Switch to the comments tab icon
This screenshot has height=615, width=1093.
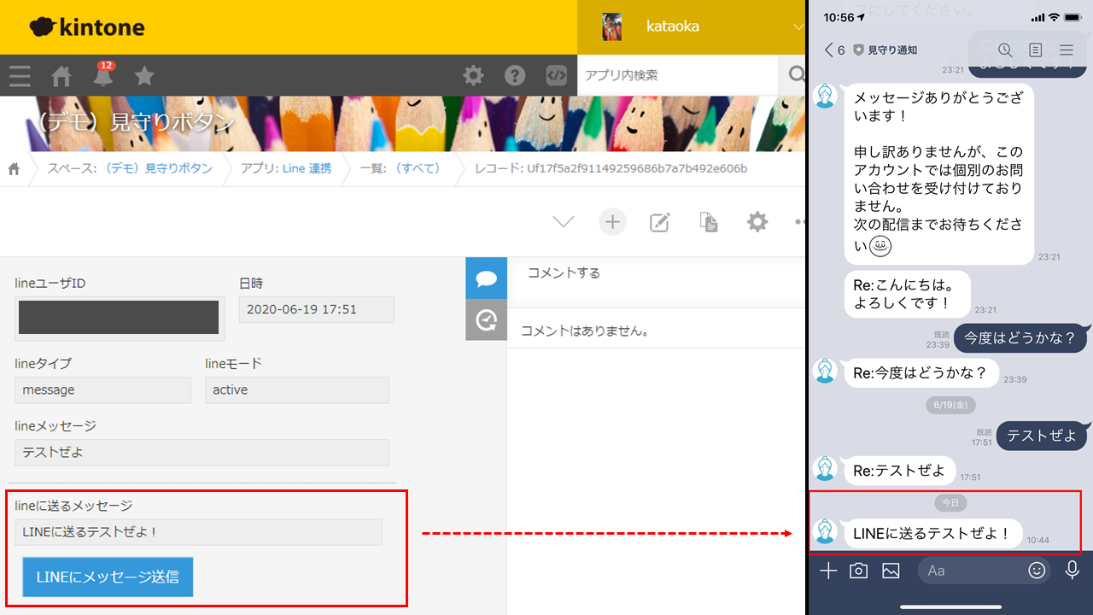[x=487, y=278]
